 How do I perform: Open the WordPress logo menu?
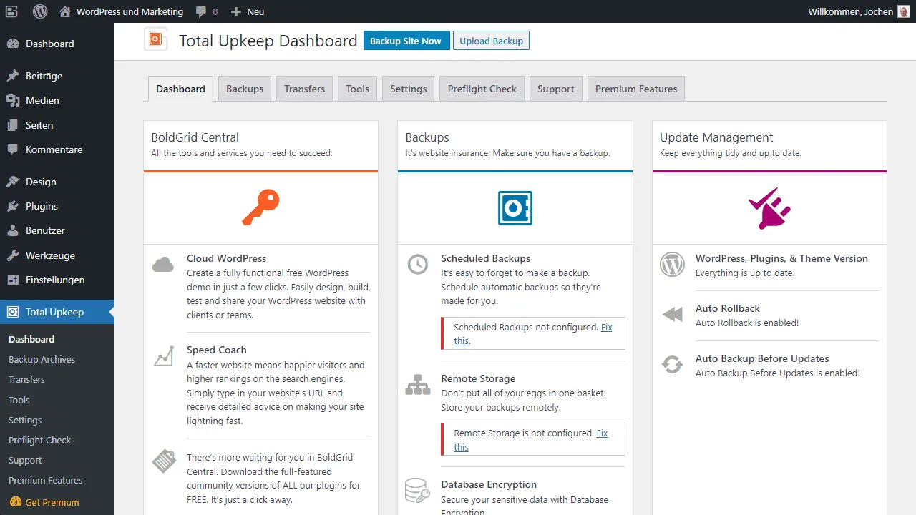point(40,11)
